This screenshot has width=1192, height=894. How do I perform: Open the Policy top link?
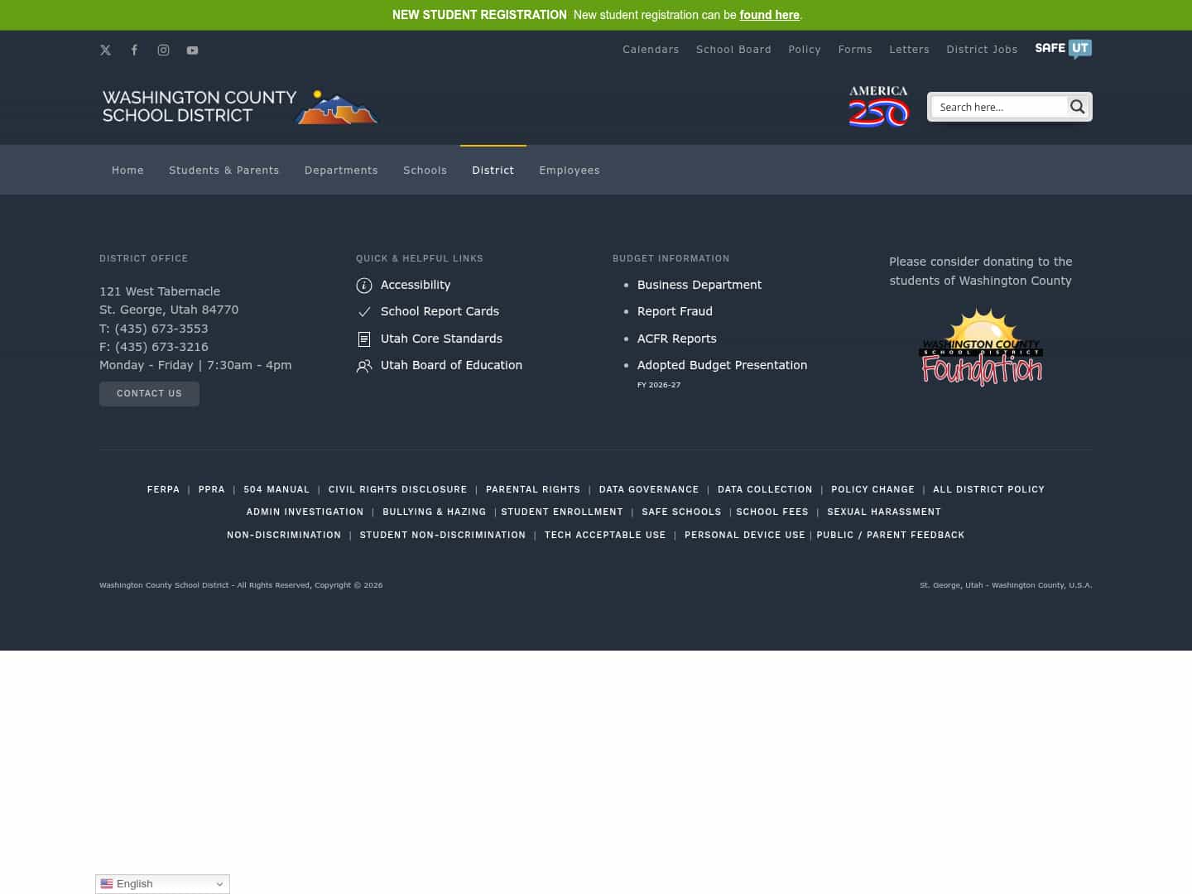805,50
